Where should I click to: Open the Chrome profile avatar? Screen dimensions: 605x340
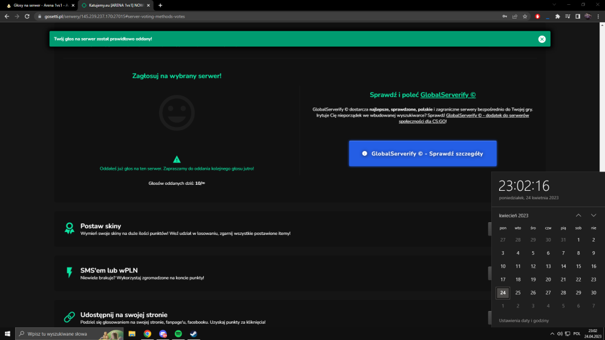point(587,16)
